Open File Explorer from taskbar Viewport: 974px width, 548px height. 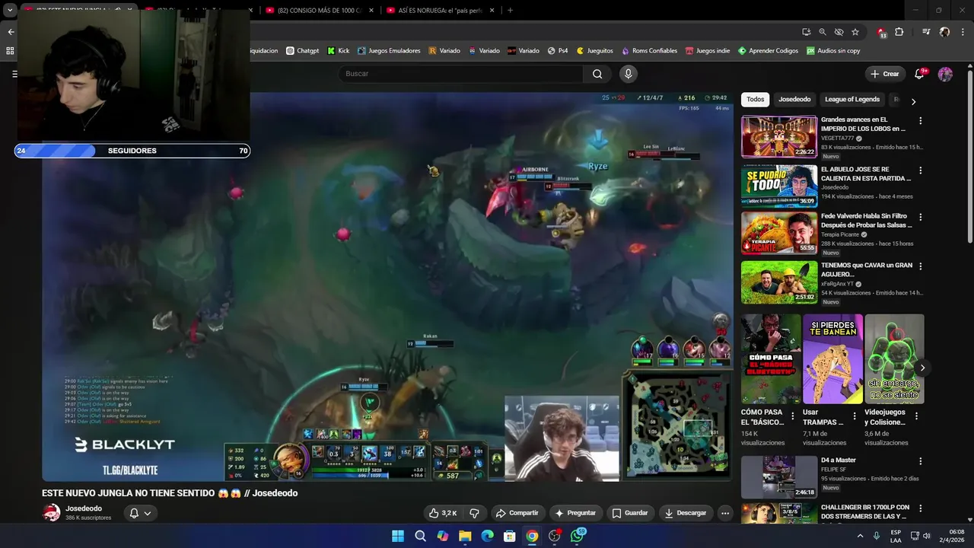point(465,536)
